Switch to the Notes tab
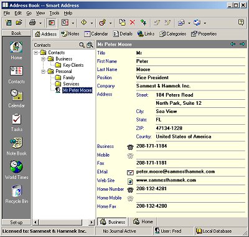Viewport: 249px width, 237px height. 70,34
